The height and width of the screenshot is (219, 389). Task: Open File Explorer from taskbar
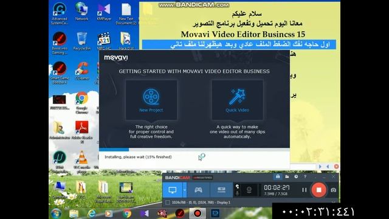point(74,214)
